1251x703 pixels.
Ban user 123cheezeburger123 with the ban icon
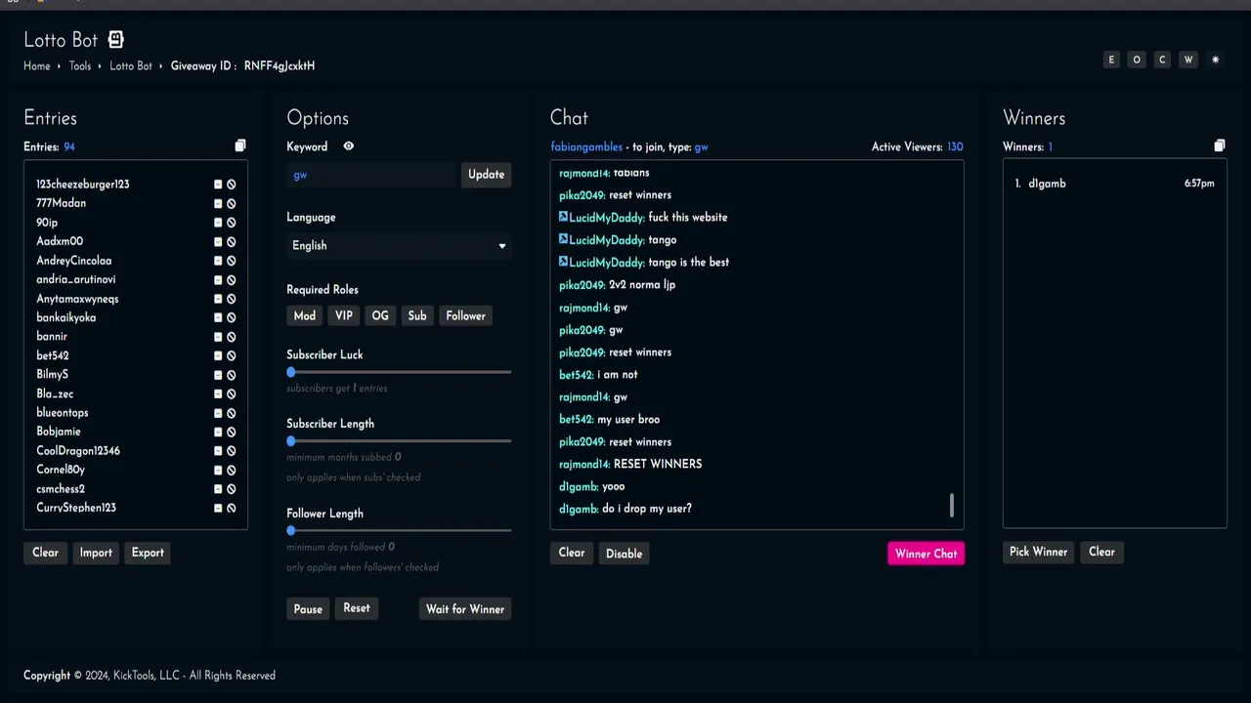(232, 185)
